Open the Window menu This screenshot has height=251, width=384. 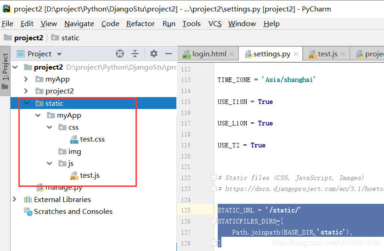point(242,24)
